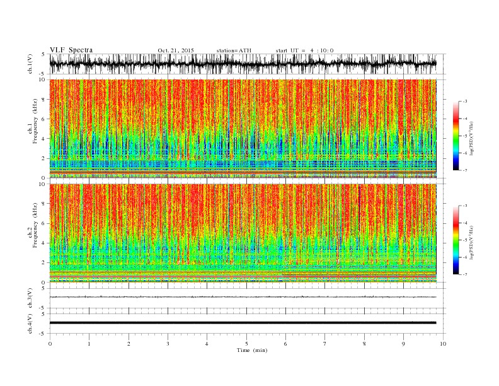
Task: Click the 'Time (min)' x-axis label
Action: [x=252, y=350]
